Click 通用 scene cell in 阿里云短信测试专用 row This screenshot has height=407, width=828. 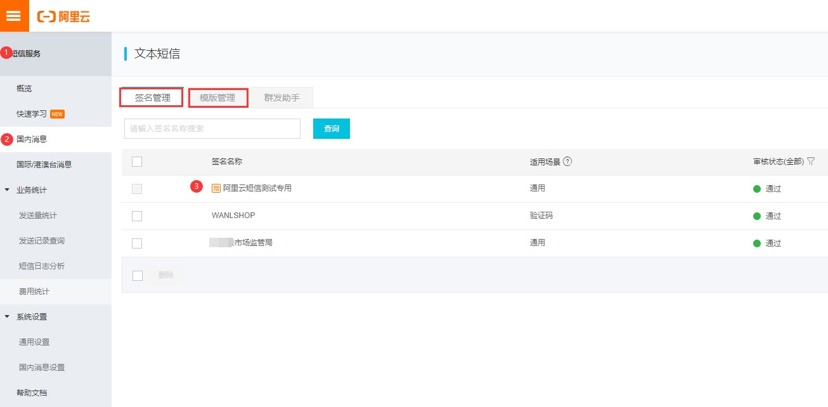pos(538,188)
